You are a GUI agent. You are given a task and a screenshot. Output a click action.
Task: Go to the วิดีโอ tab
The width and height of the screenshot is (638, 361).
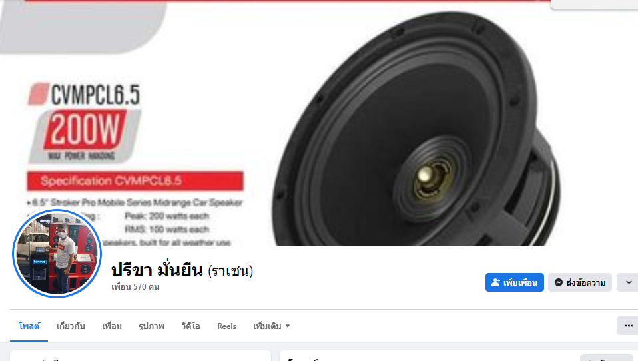191,326
